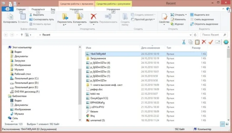Click Вставить ярлык
This screenshot has height=133, width=232.
[40, 24]
